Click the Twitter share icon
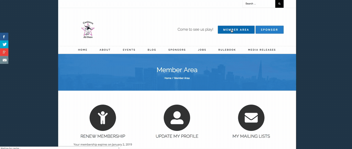 [4, 44]
